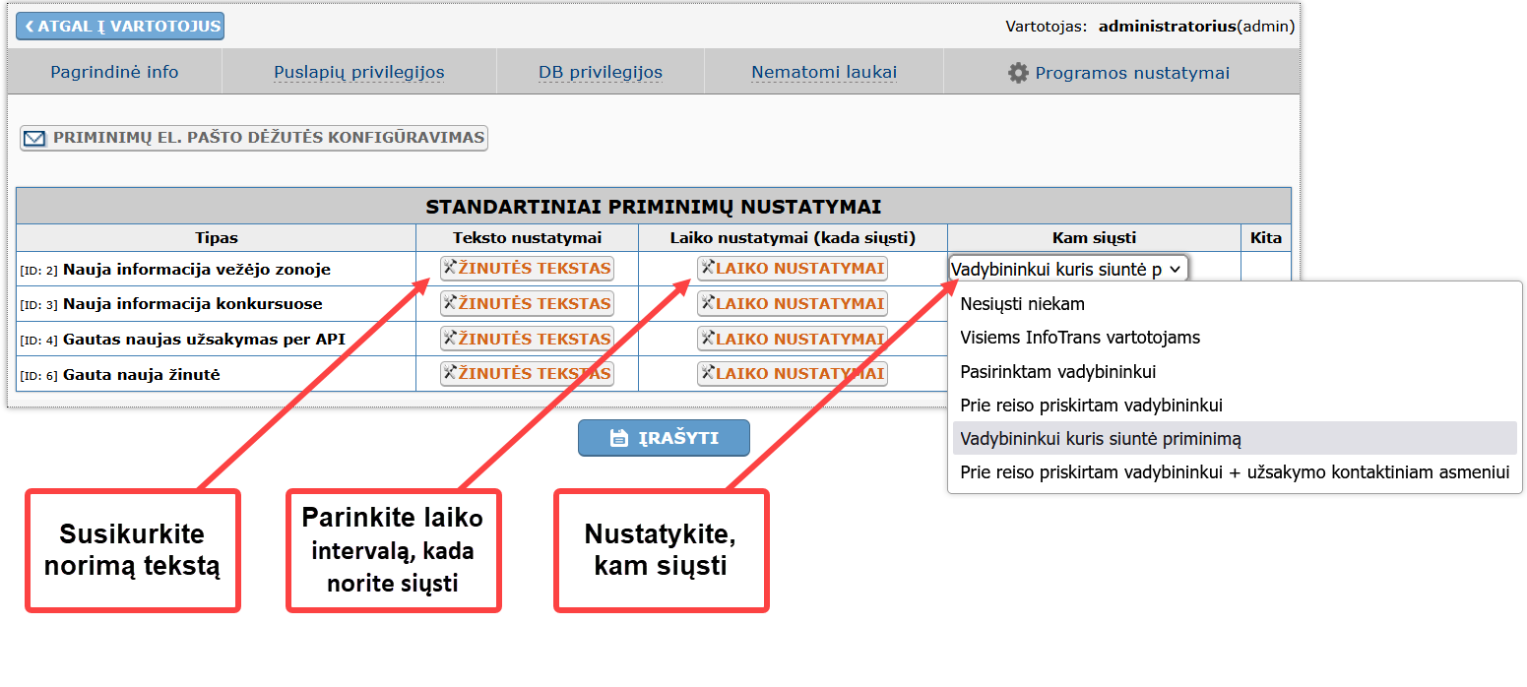This screenshot has height=687, width=1527.
Task: Open Programos nustatymai tab
Action: coord(1119,72)
